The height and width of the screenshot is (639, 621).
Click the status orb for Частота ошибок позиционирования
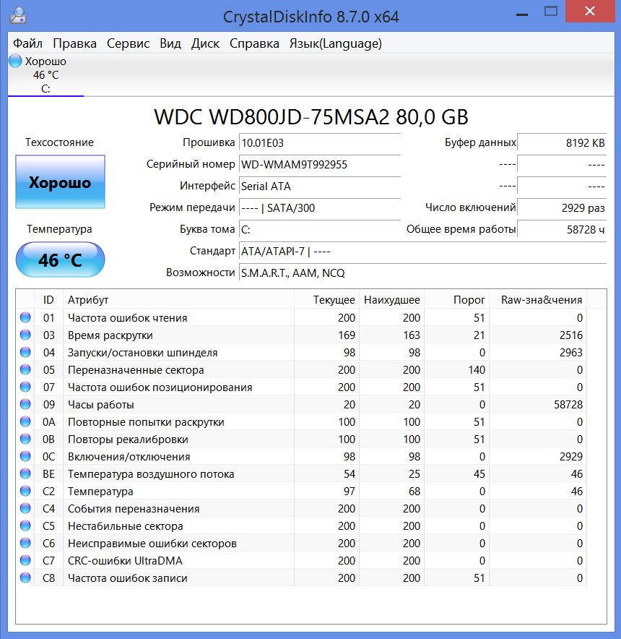point(25,387)
